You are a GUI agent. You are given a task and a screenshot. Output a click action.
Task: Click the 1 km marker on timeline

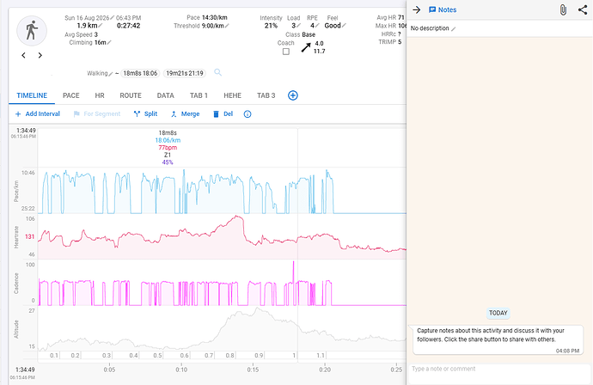click(294, 356)
